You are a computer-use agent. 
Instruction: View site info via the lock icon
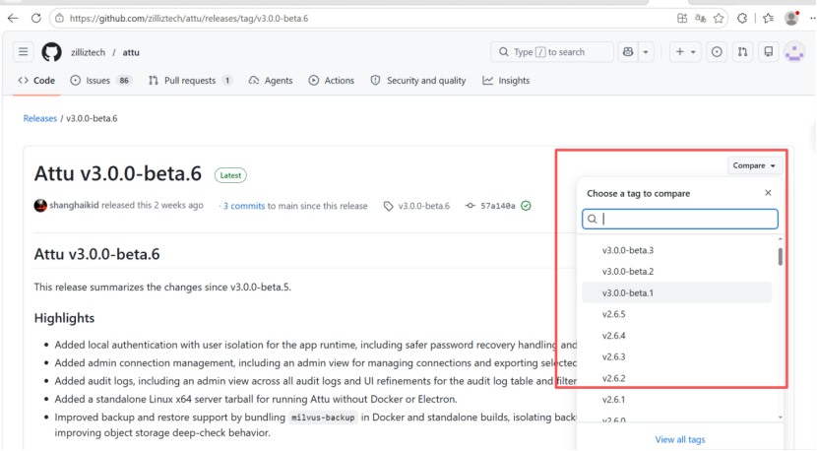click(59, 19)
